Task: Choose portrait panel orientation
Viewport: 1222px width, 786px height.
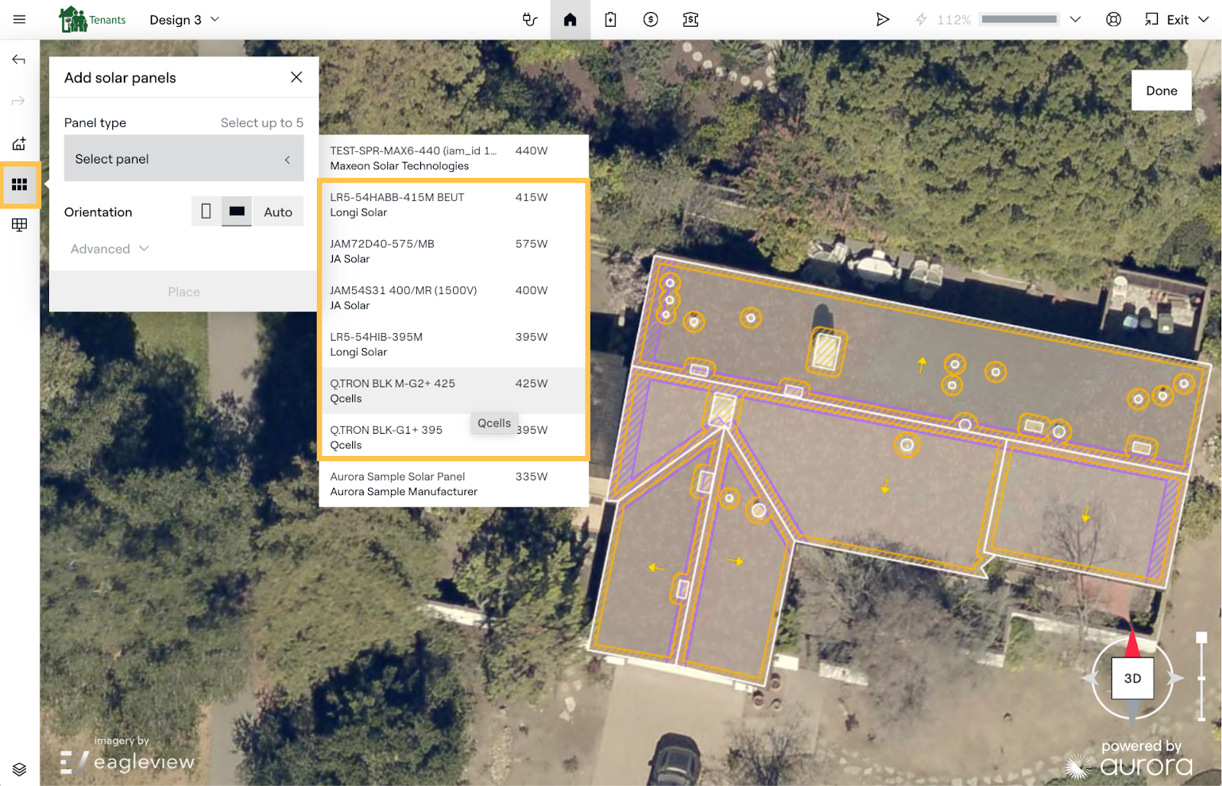Action: 206,212
